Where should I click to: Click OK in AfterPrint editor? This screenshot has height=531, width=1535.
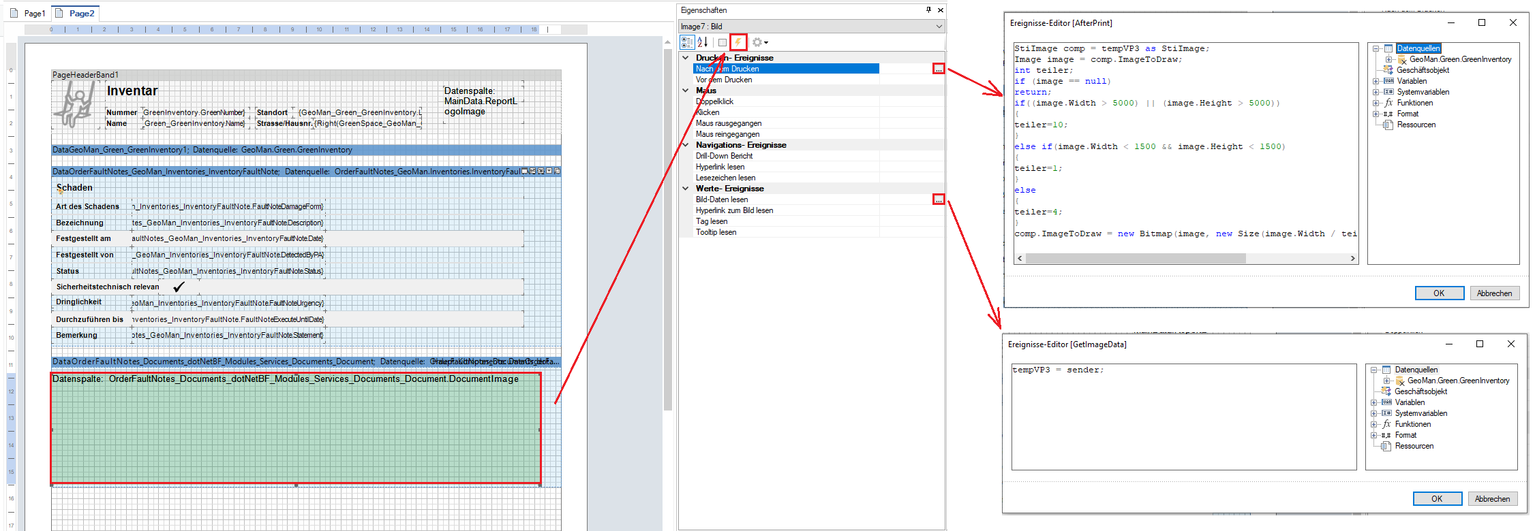click(x=1439, y=293)
